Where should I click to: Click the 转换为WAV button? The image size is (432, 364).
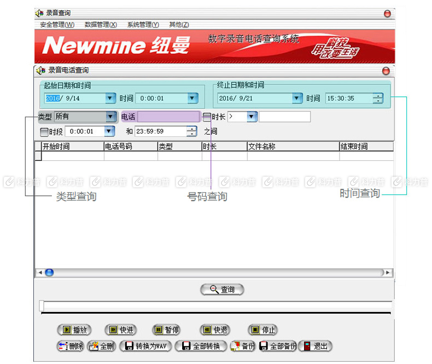[145, 346]
